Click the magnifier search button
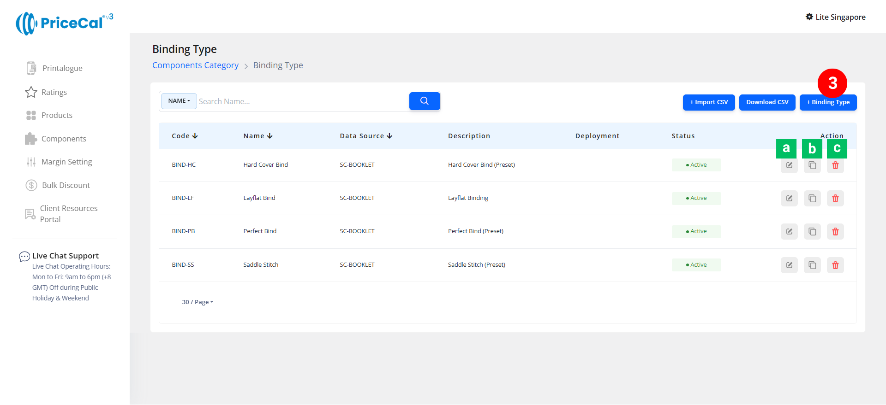 tap(425, 101)
